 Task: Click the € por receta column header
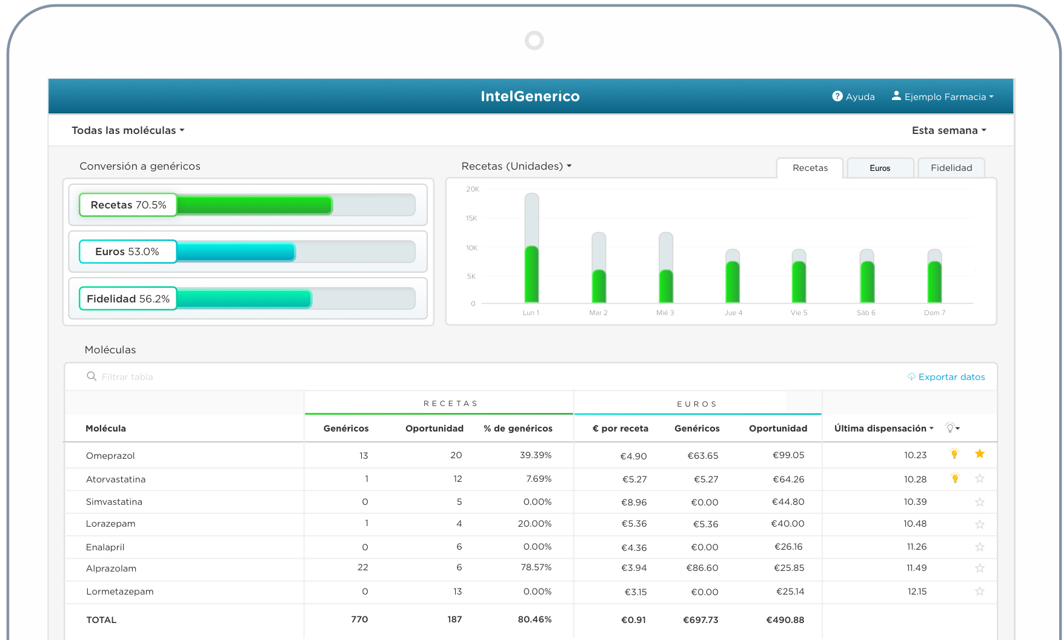[620, 428]
